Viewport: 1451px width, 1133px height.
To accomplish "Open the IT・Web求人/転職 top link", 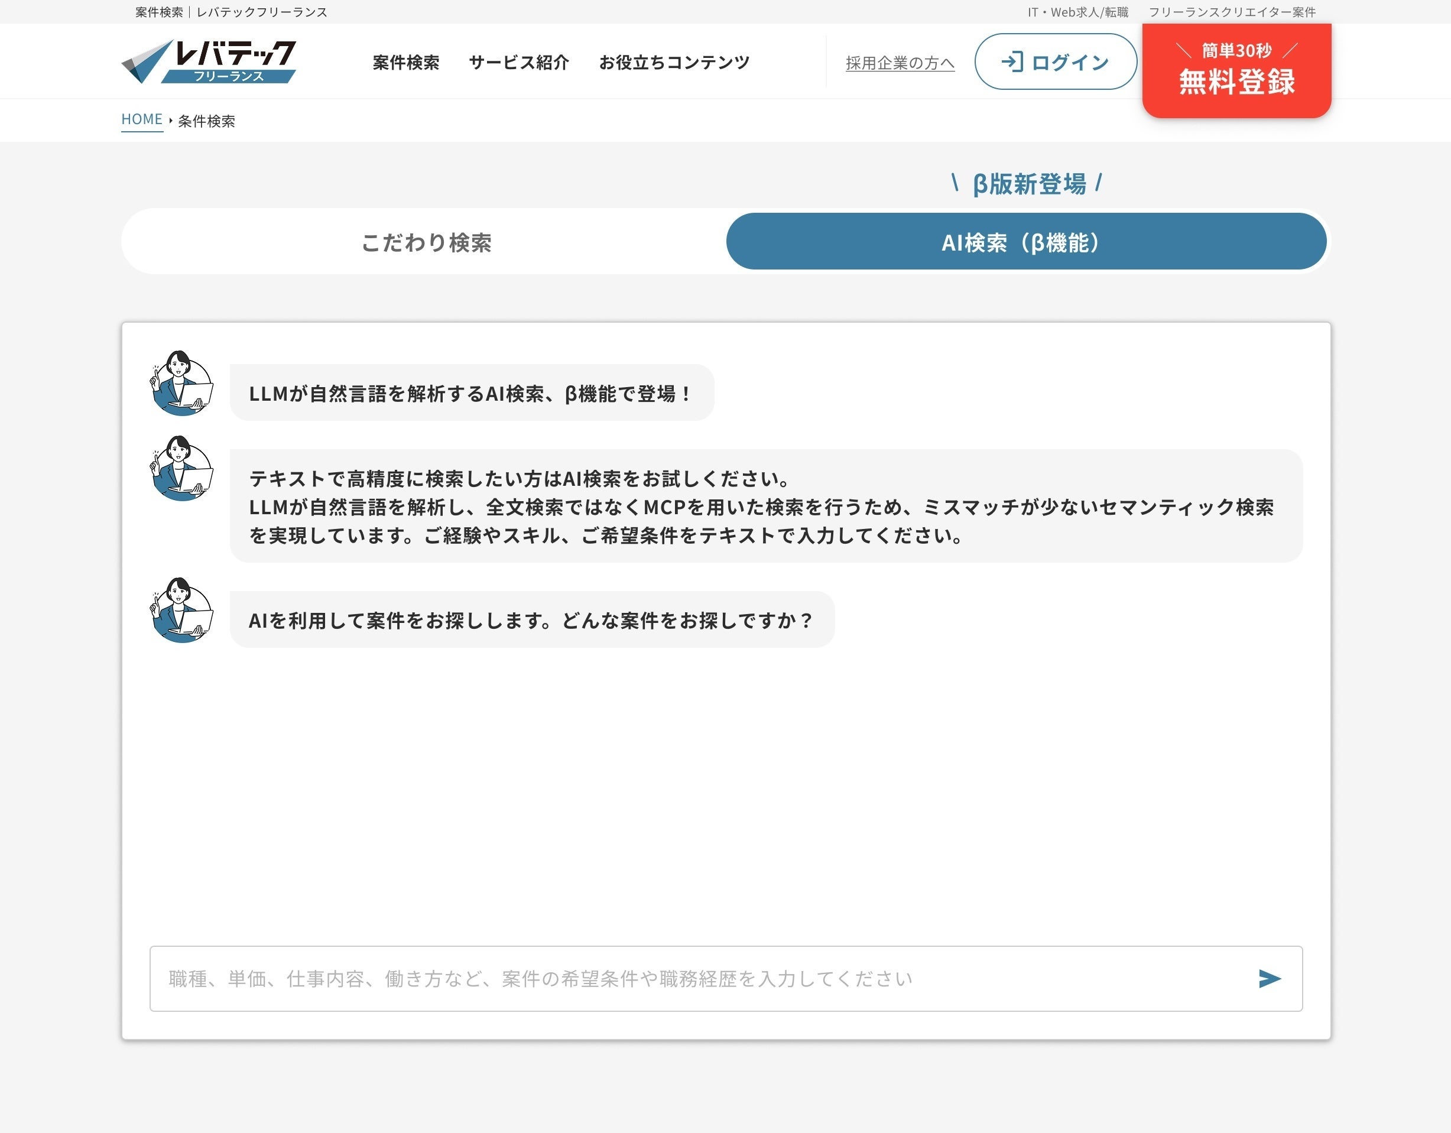I will point(1077,12).
